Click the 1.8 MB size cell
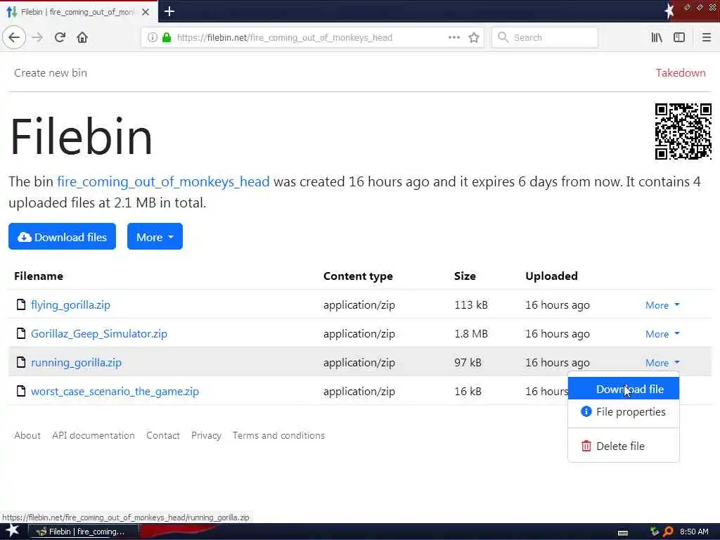This screenshot has width=720, height=540. [470, 334]
